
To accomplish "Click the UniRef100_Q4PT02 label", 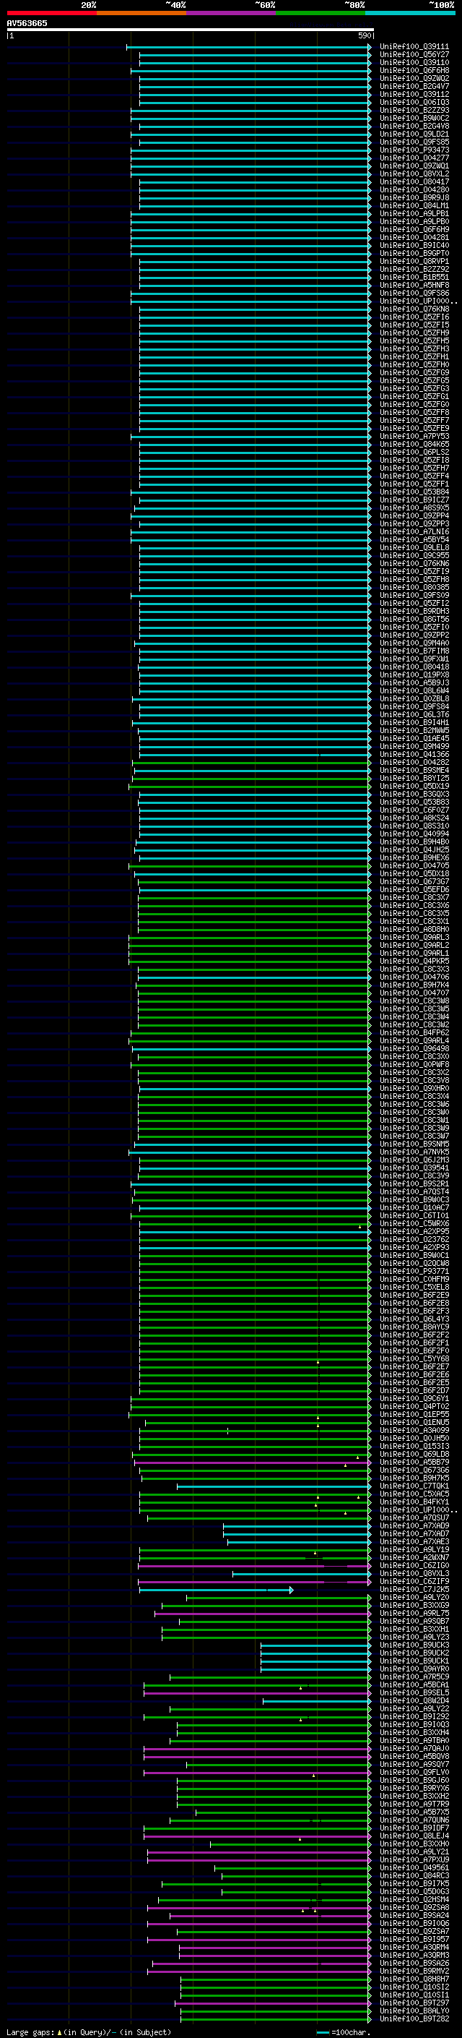I will (414, 1407).
